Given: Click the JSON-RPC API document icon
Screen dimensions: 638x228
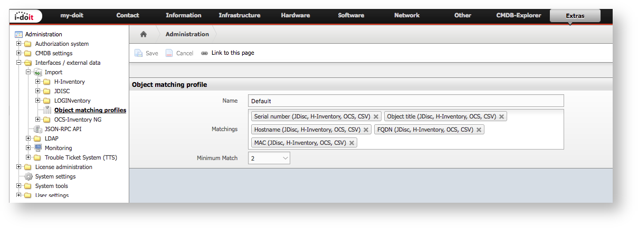Looking at the screenshot, I should click(x=38, y=129).
